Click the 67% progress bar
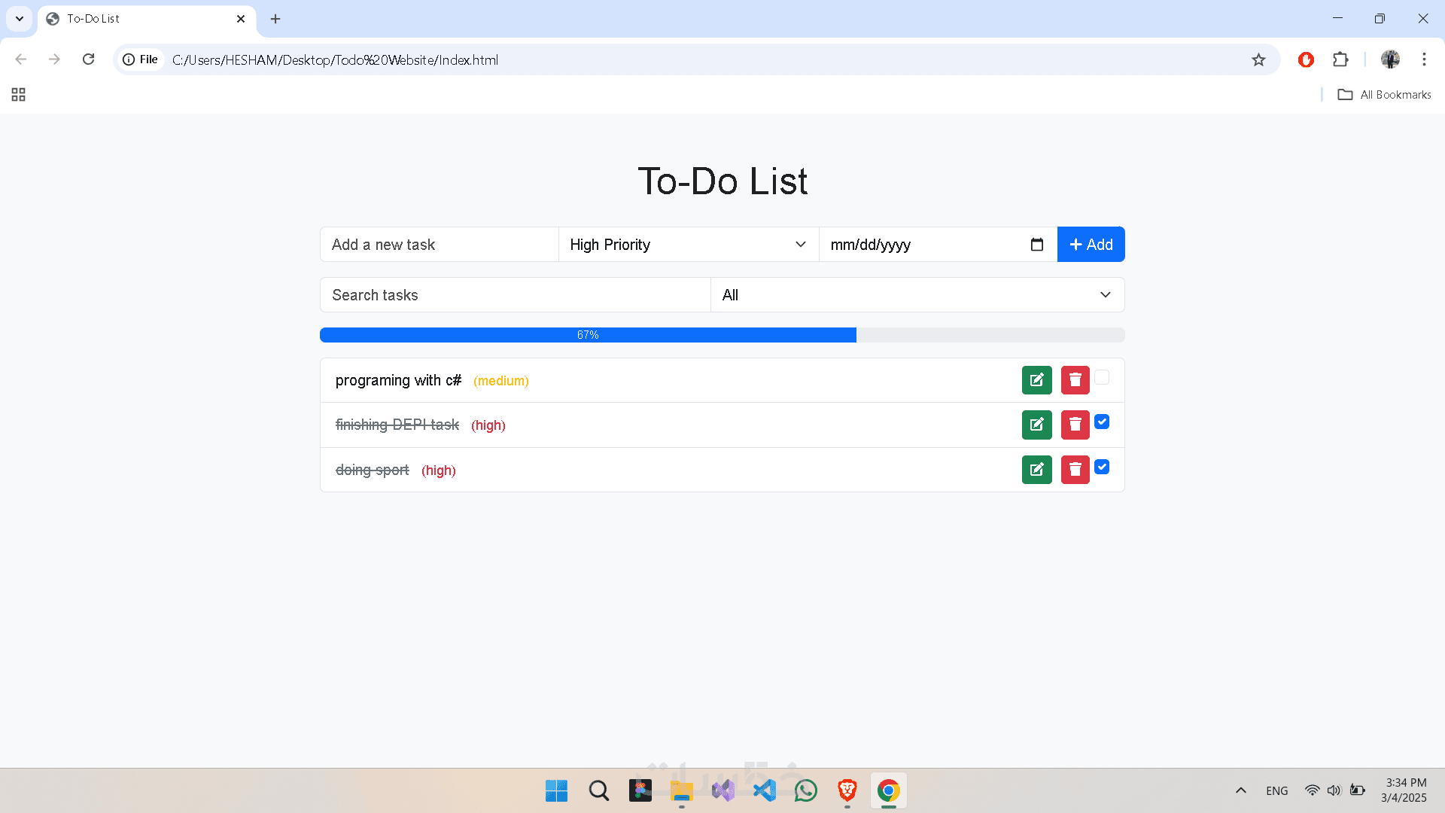The image size is (1445, 813). pyautogui.click(x=588, y=335)
